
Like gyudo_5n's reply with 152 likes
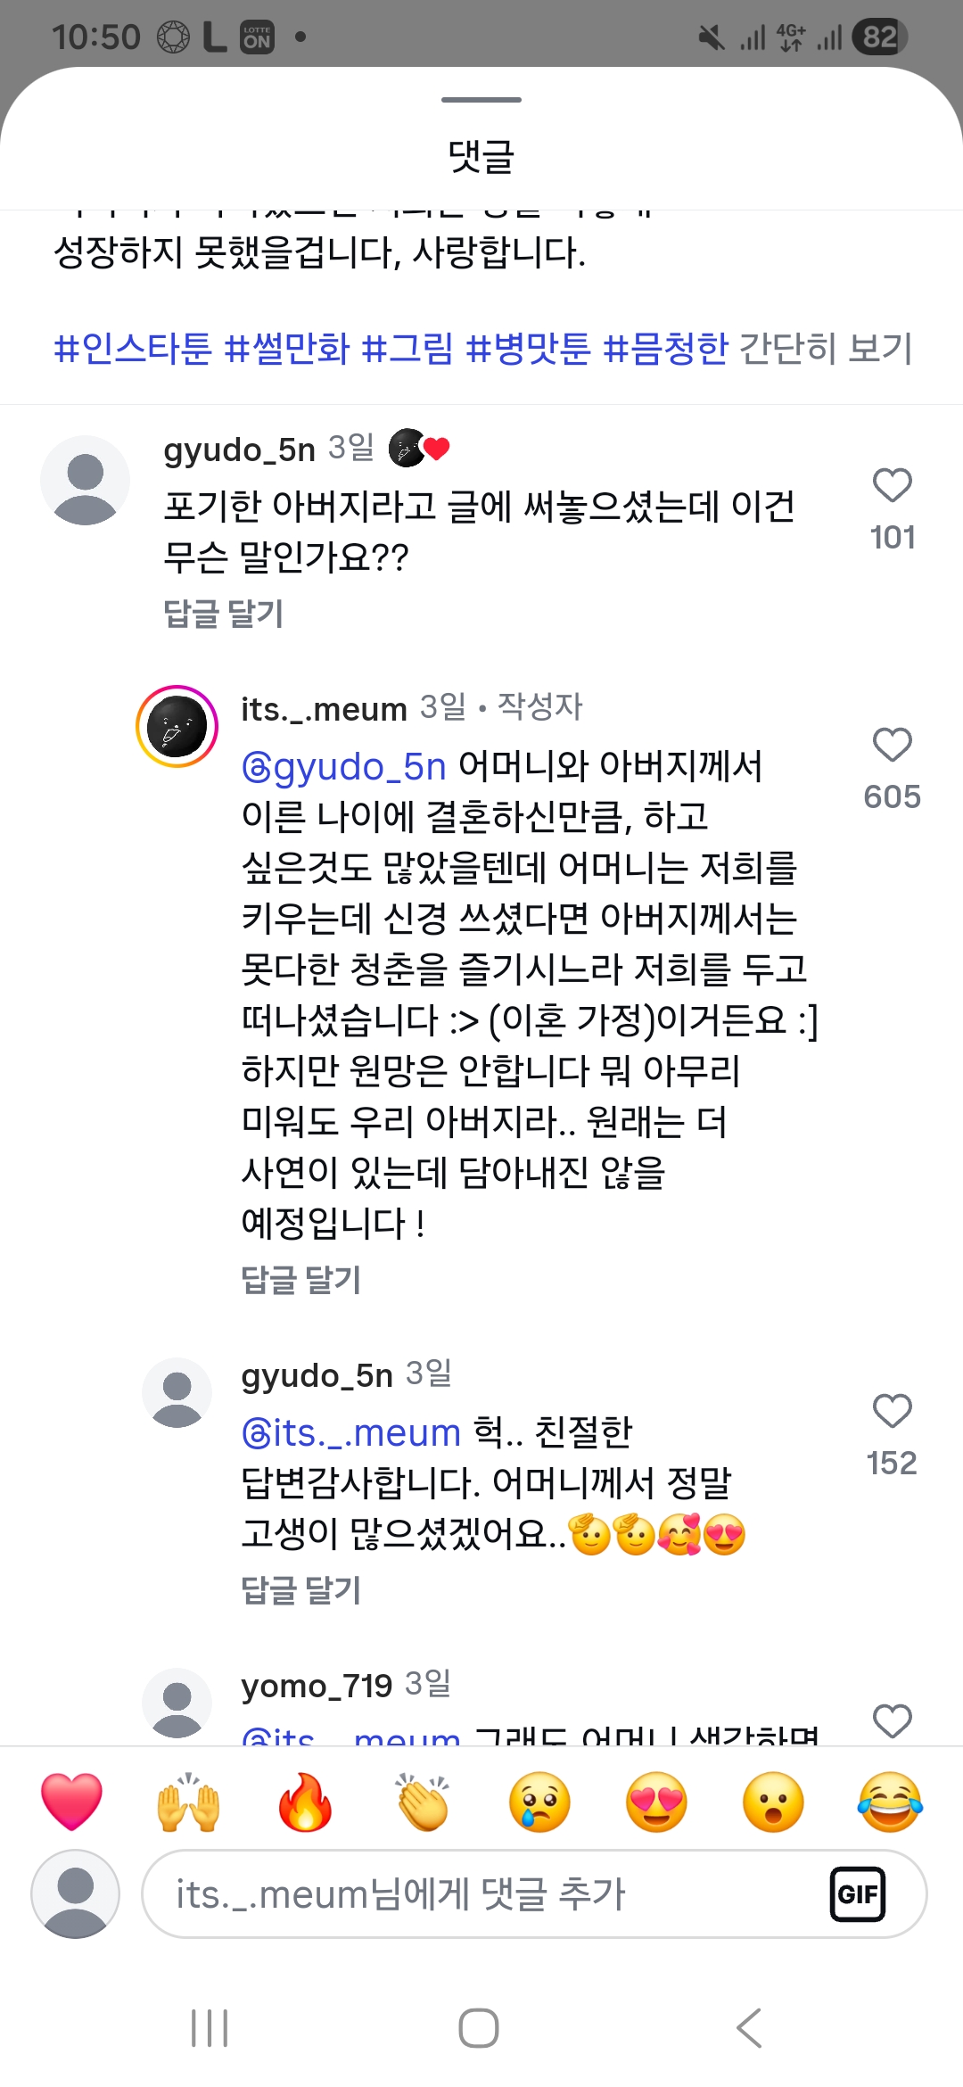[x=892, y=1412]
